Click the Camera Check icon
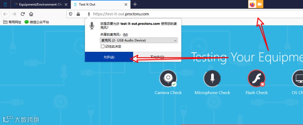Viewport: 303px width, 125px height. point(168,79)
